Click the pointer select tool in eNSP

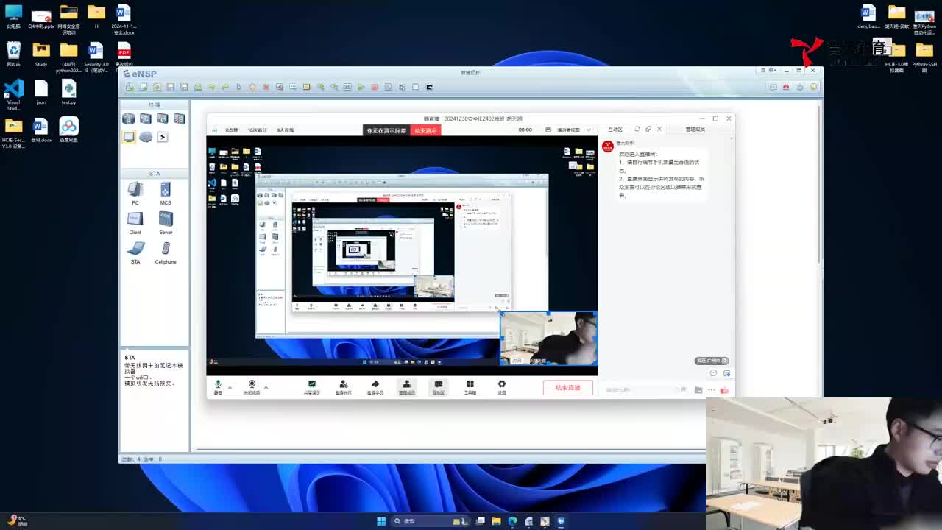239,87
